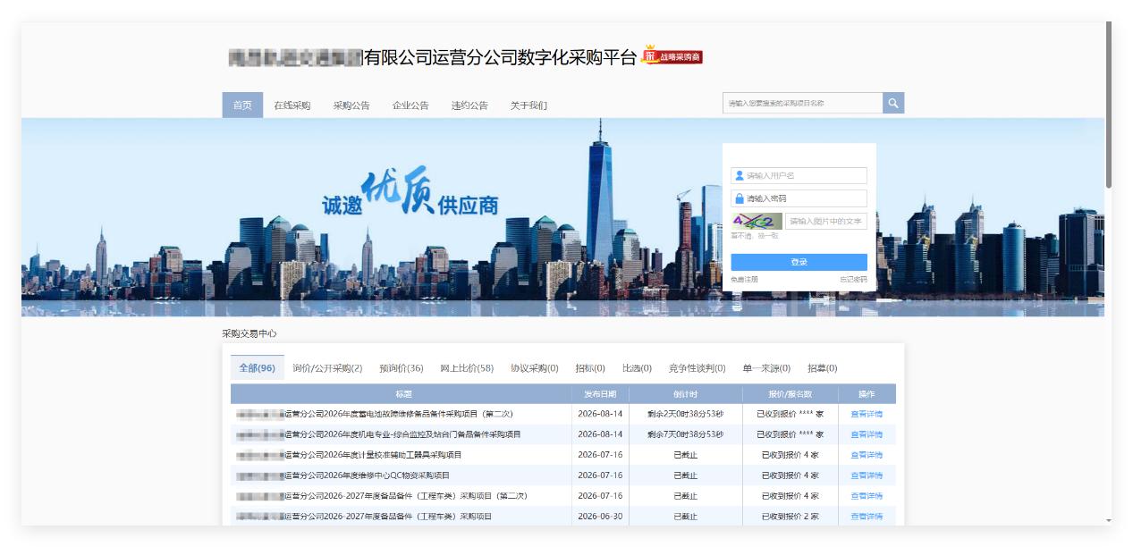
Task: Click 查看详情 for 蓄电池故障维修备品备件 row
Action: pyautogui.click(x=867, y=414)
